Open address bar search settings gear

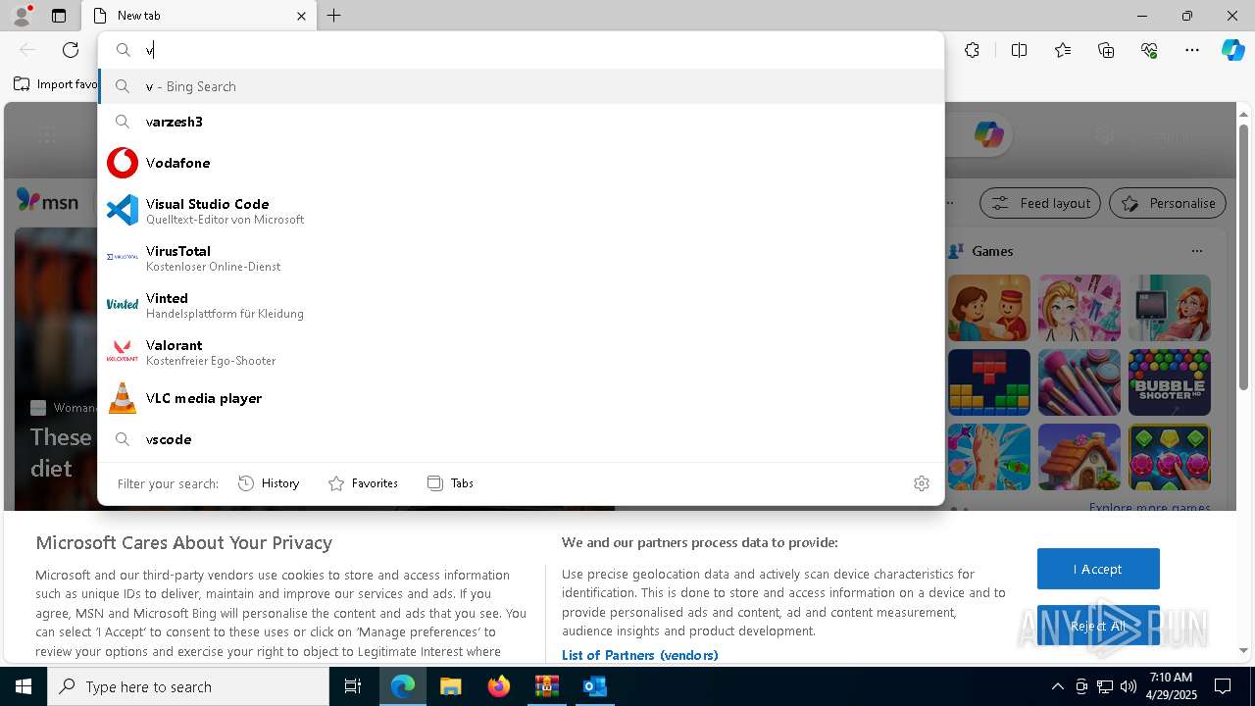[922, 483]
